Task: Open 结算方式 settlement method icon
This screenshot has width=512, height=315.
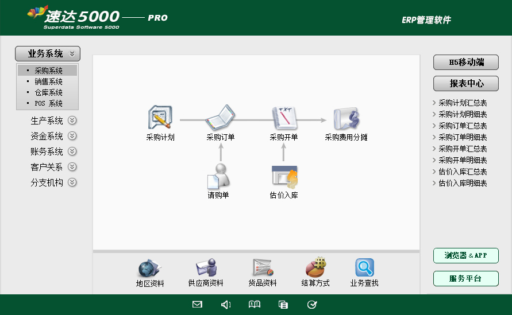Action: click(x=315, y=267)
